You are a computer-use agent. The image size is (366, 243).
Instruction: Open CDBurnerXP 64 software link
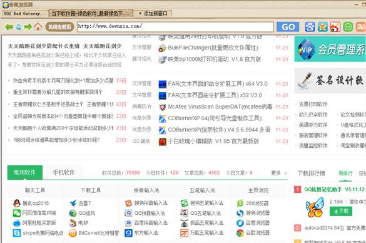click(x=215, y=118)
